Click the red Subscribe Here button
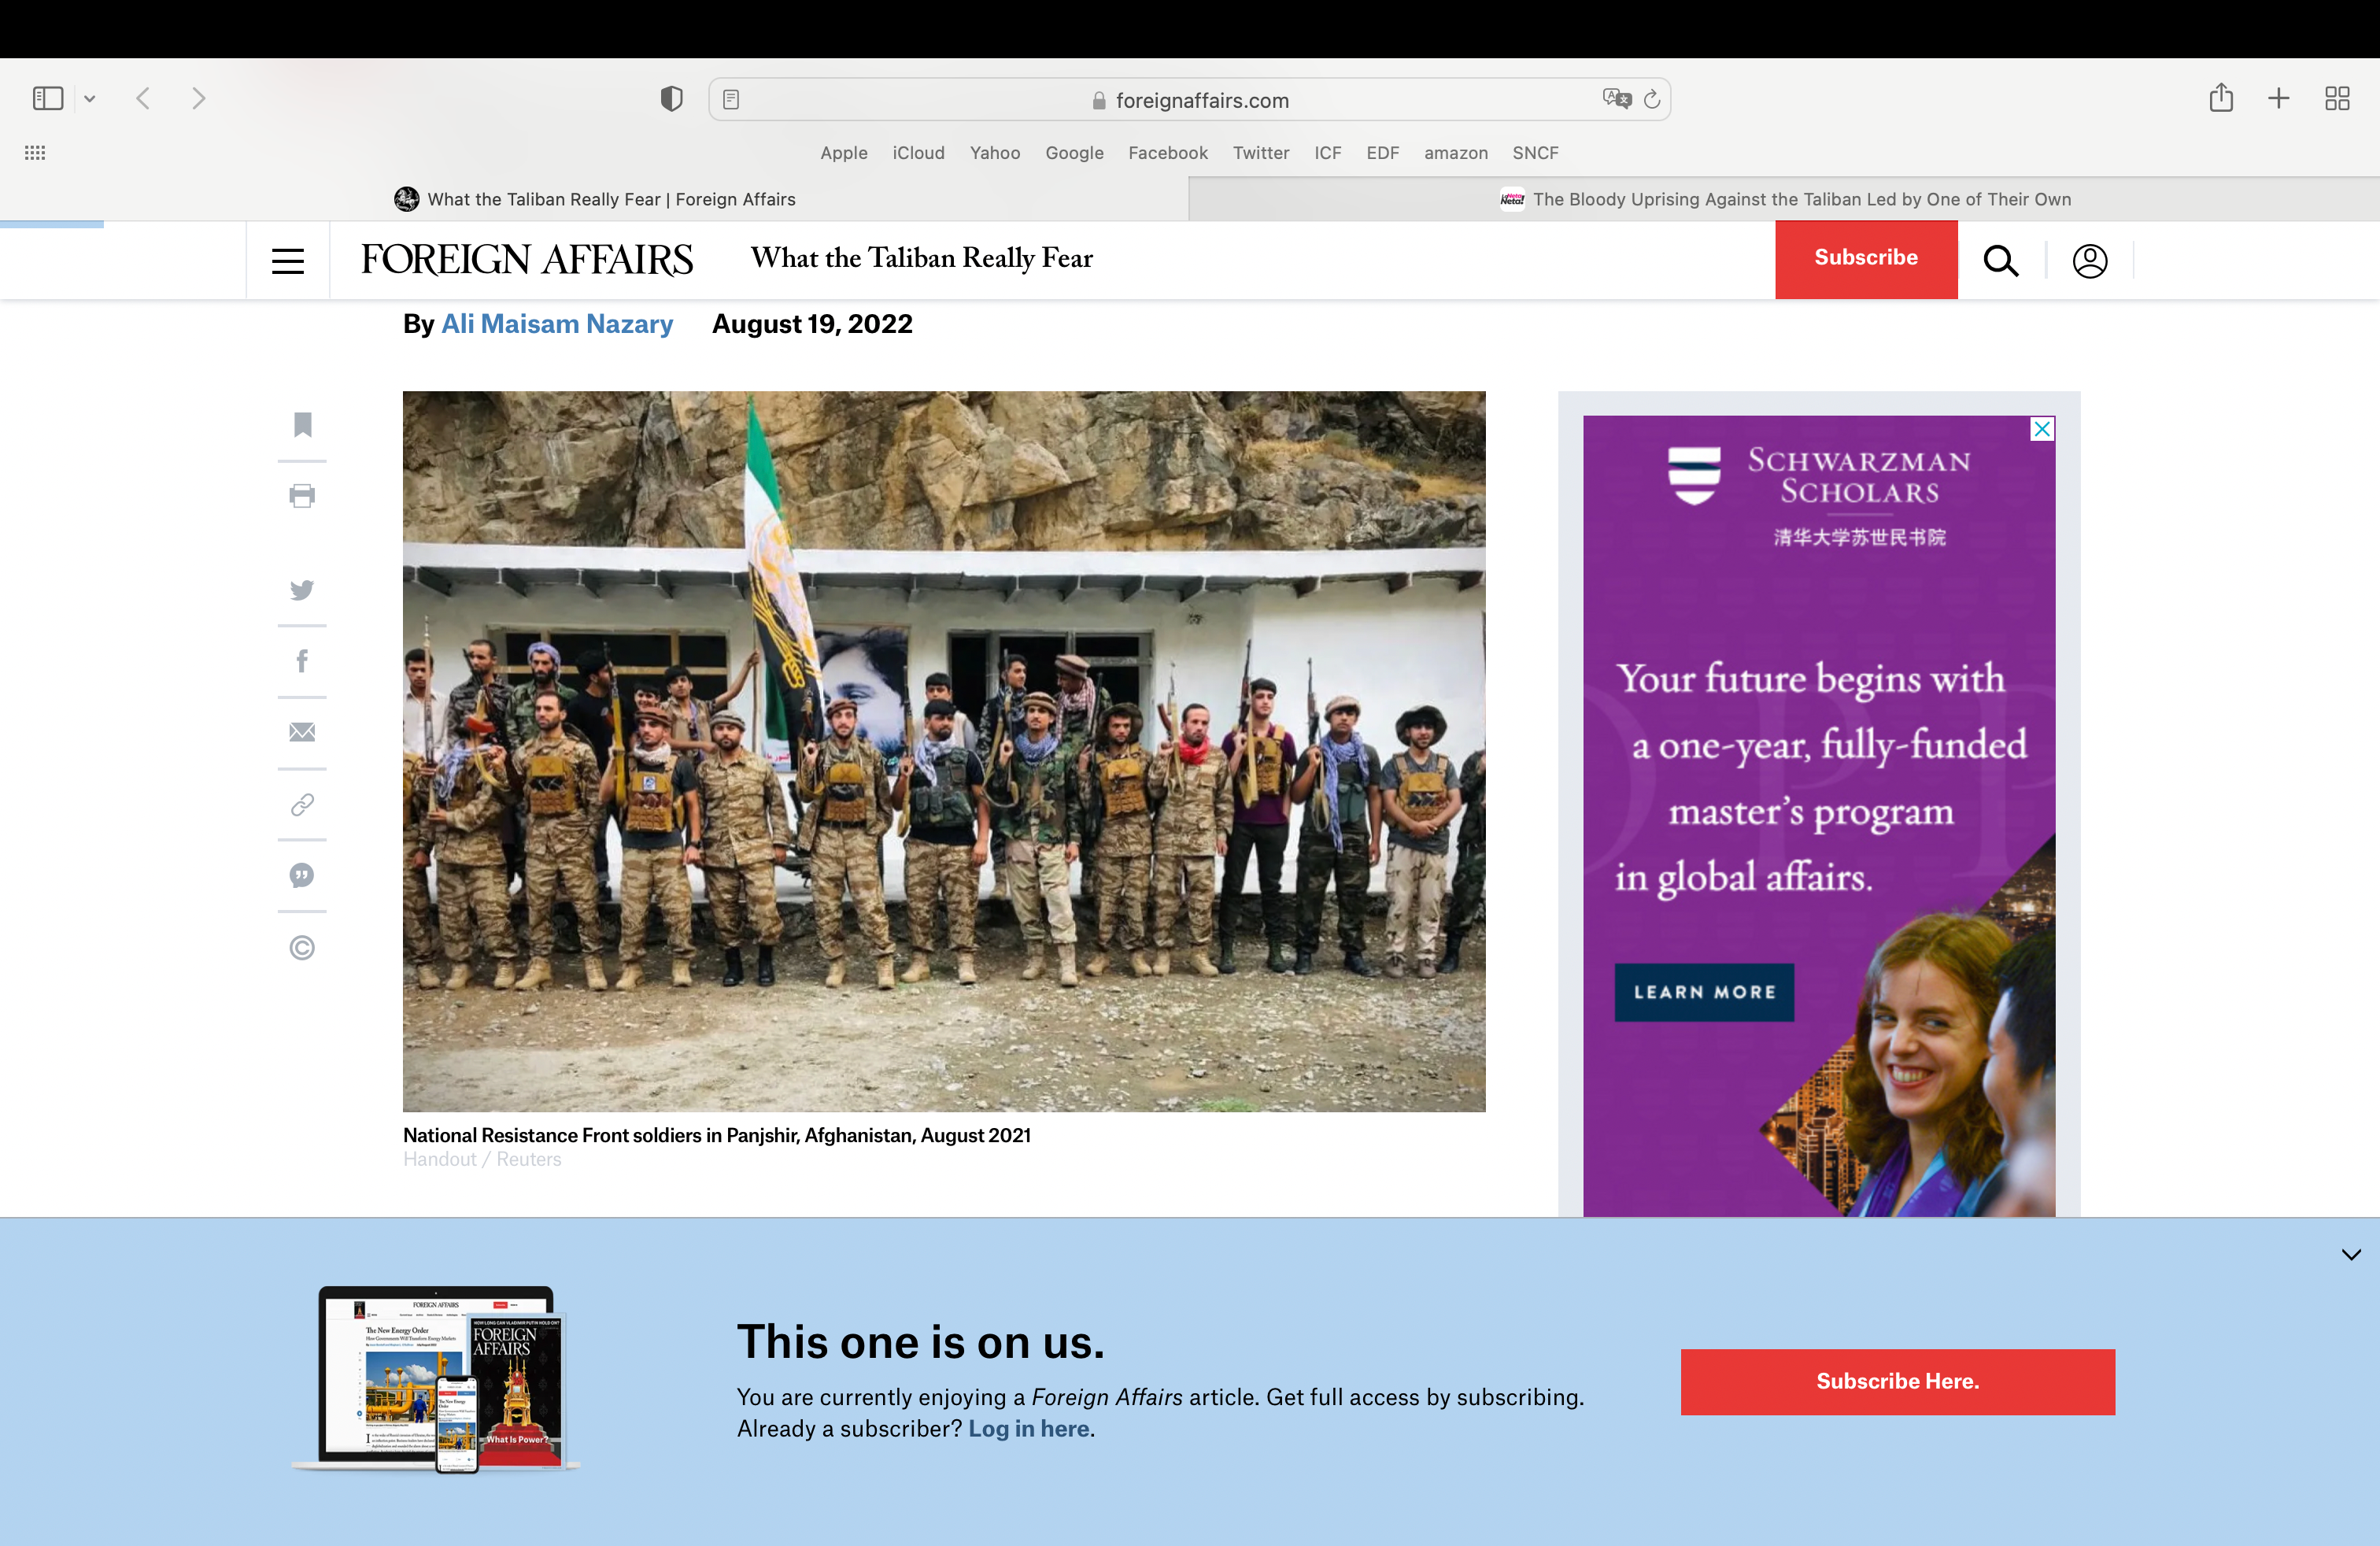Image resolution: width=2380 pixels, height=1546 pixels. tap(1896, 1381)
